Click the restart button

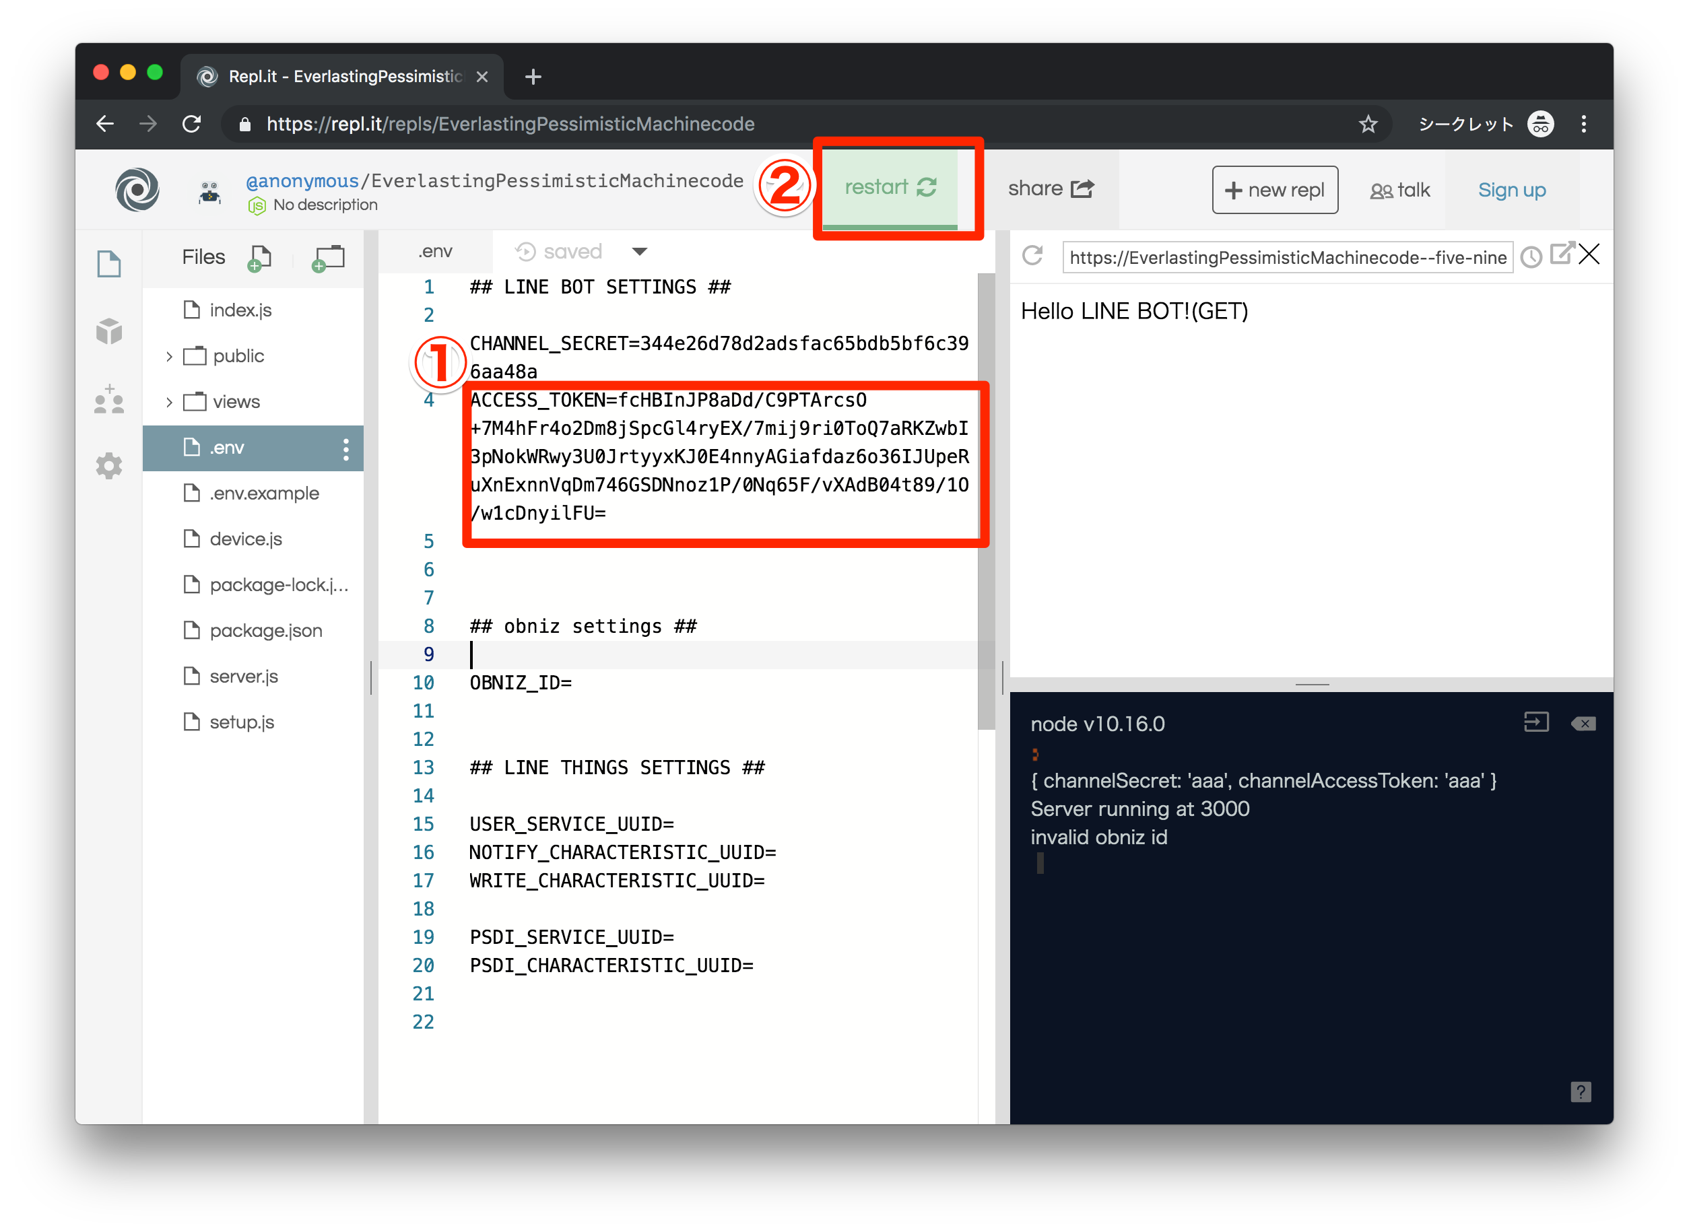tap(890, 188)
